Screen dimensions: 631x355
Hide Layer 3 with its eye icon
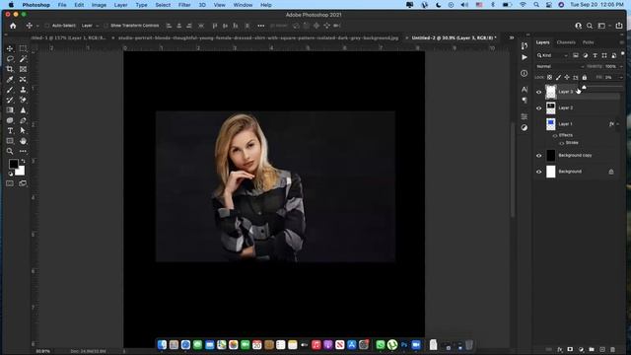539,92
